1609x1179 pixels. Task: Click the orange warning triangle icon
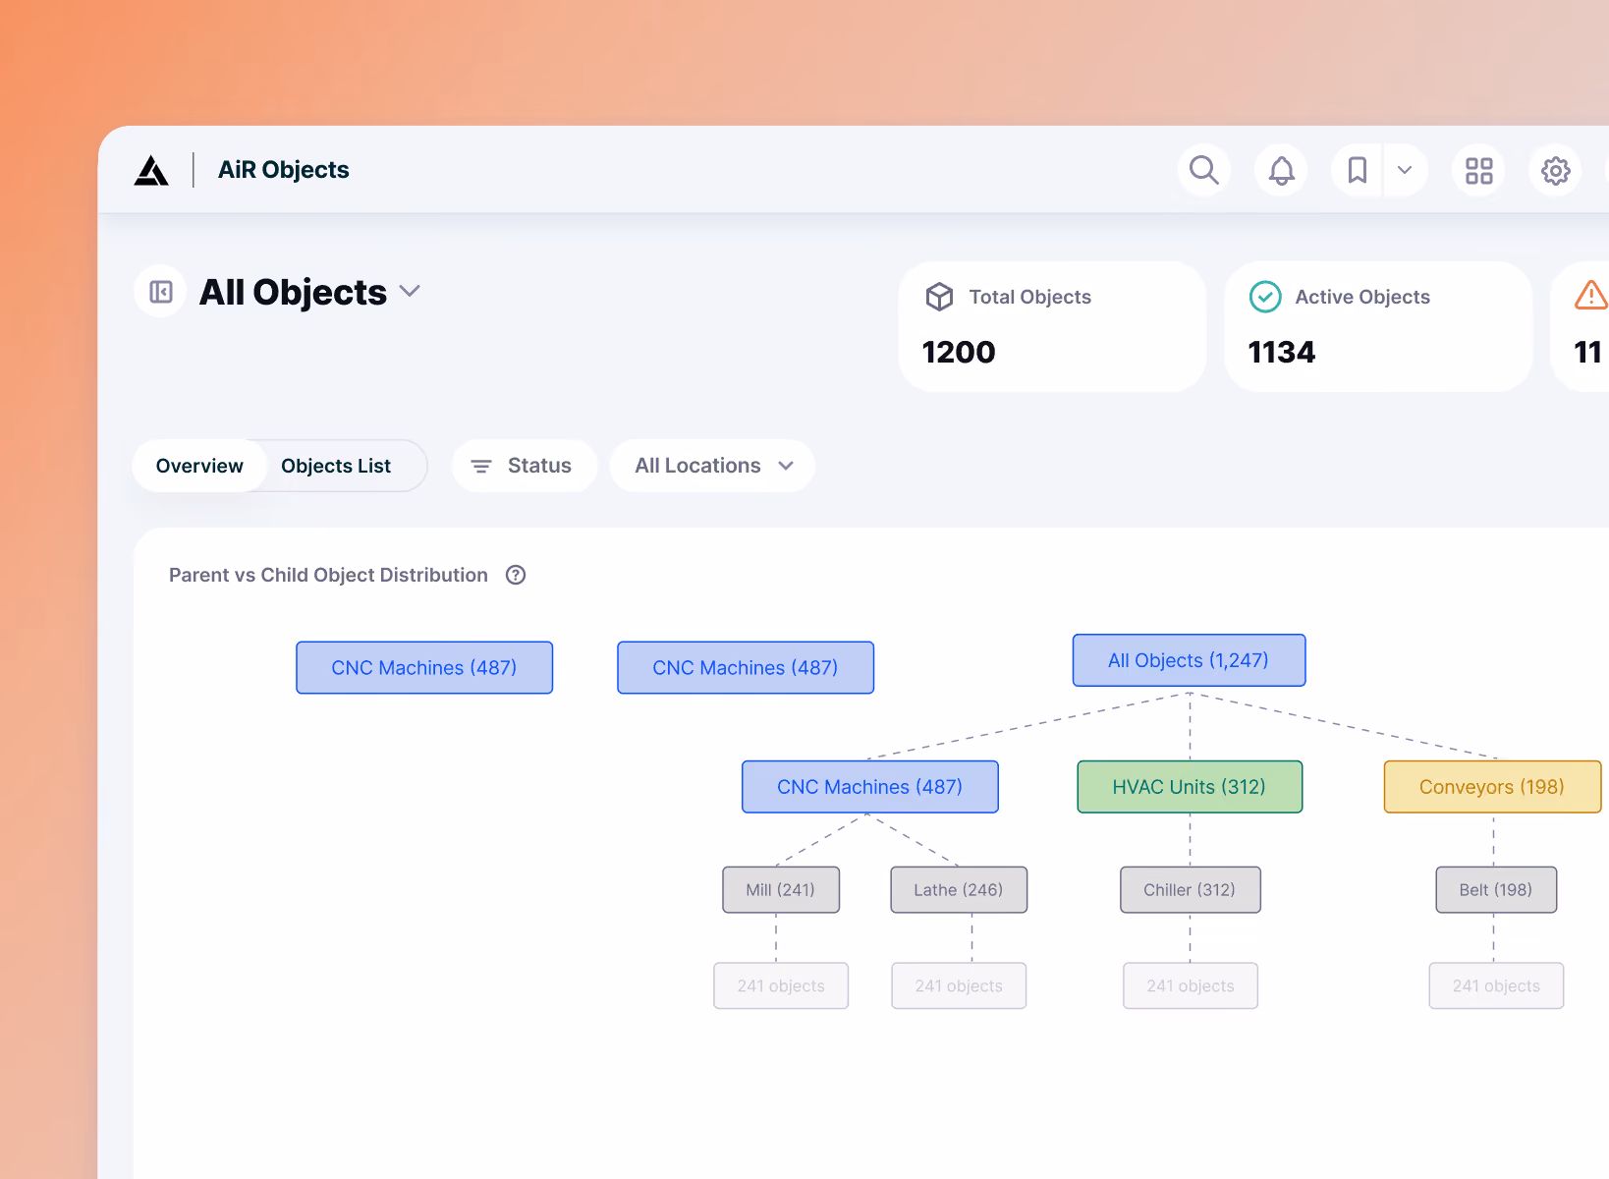point(1591,295)
